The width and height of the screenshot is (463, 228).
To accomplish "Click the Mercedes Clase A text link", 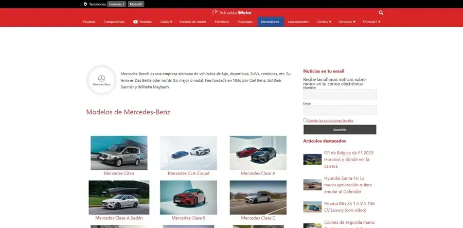I will click(258, 173).
